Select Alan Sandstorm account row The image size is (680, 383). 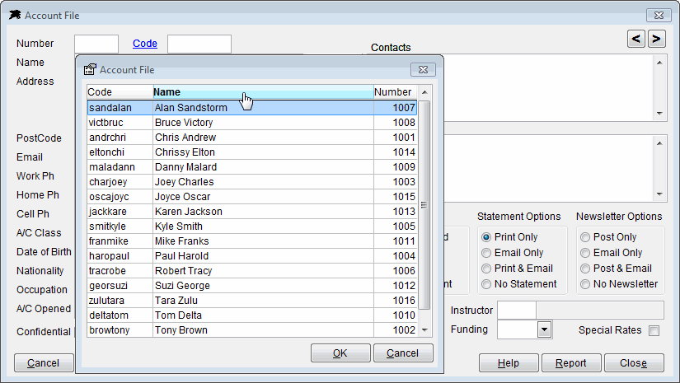tap(251, 108)
